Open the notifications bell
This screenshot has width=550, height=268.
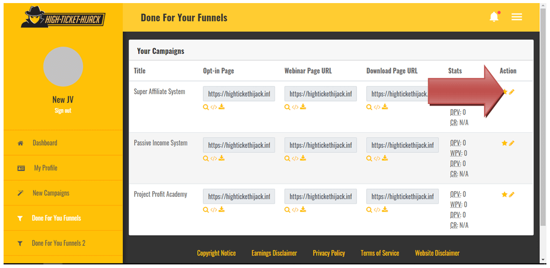494,17
